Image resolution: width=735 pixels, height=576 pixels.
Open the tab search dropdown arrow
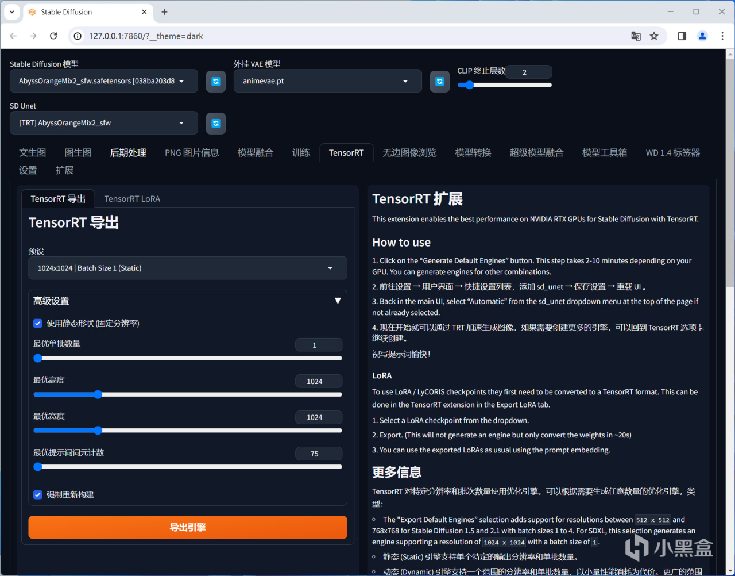pyautogui.click(x=12, y=11)
